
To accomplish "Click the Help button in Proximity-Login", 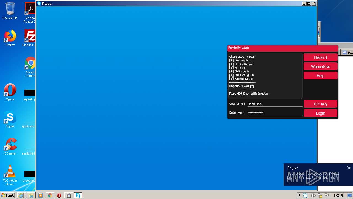I will pyautogui.click(x=320, y=76).
